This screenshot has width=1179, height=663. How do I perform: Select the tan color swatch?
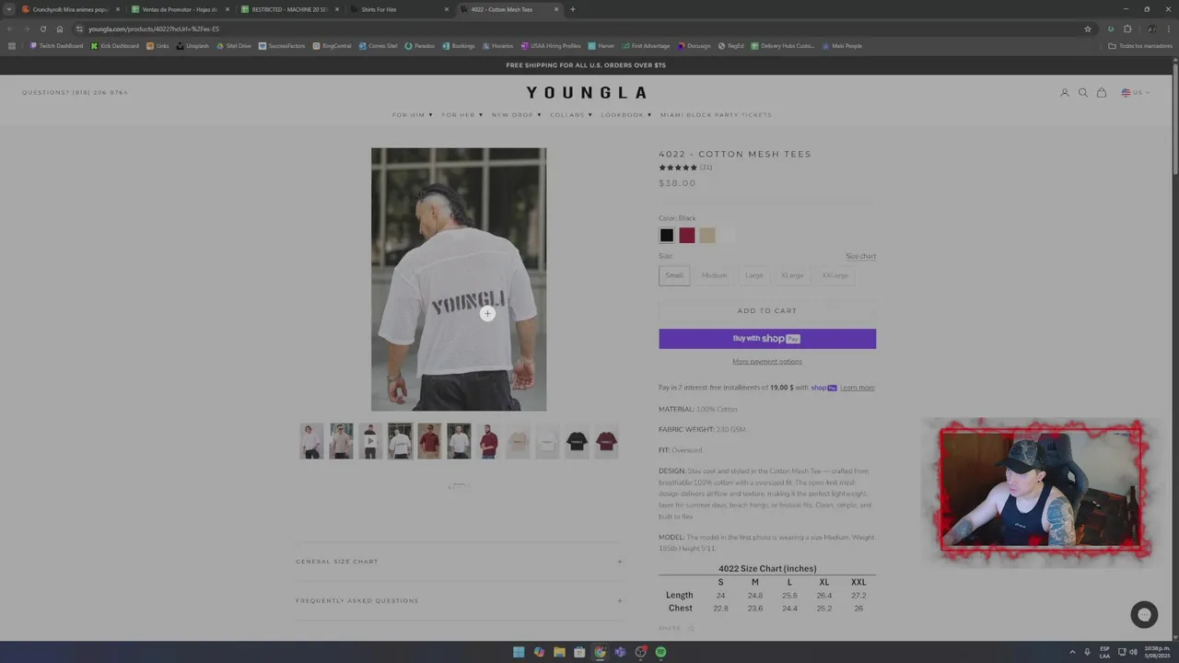tap(707, 235)
